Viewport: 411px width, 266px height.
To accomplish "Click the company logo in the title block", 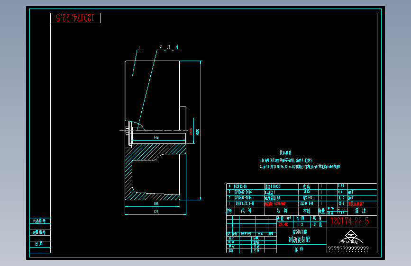I will 351,237.
